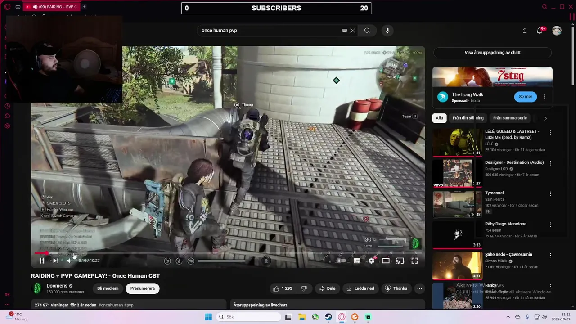Open the create/upload icon in YouTube header
The image size is (576, 324).
click(525, 31)
